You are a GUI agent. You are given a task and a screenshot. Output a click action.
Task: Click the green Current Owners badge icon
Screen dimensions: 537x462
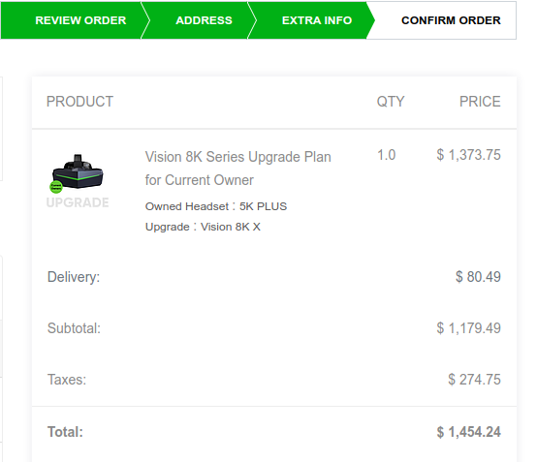(x=56, y=187)
